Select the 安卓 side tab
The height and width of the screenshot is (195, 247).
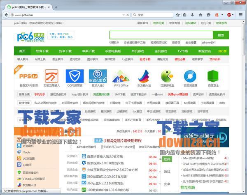(167, 184)
